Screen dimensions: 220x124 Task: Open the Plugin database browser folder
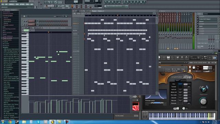(8, 36)
